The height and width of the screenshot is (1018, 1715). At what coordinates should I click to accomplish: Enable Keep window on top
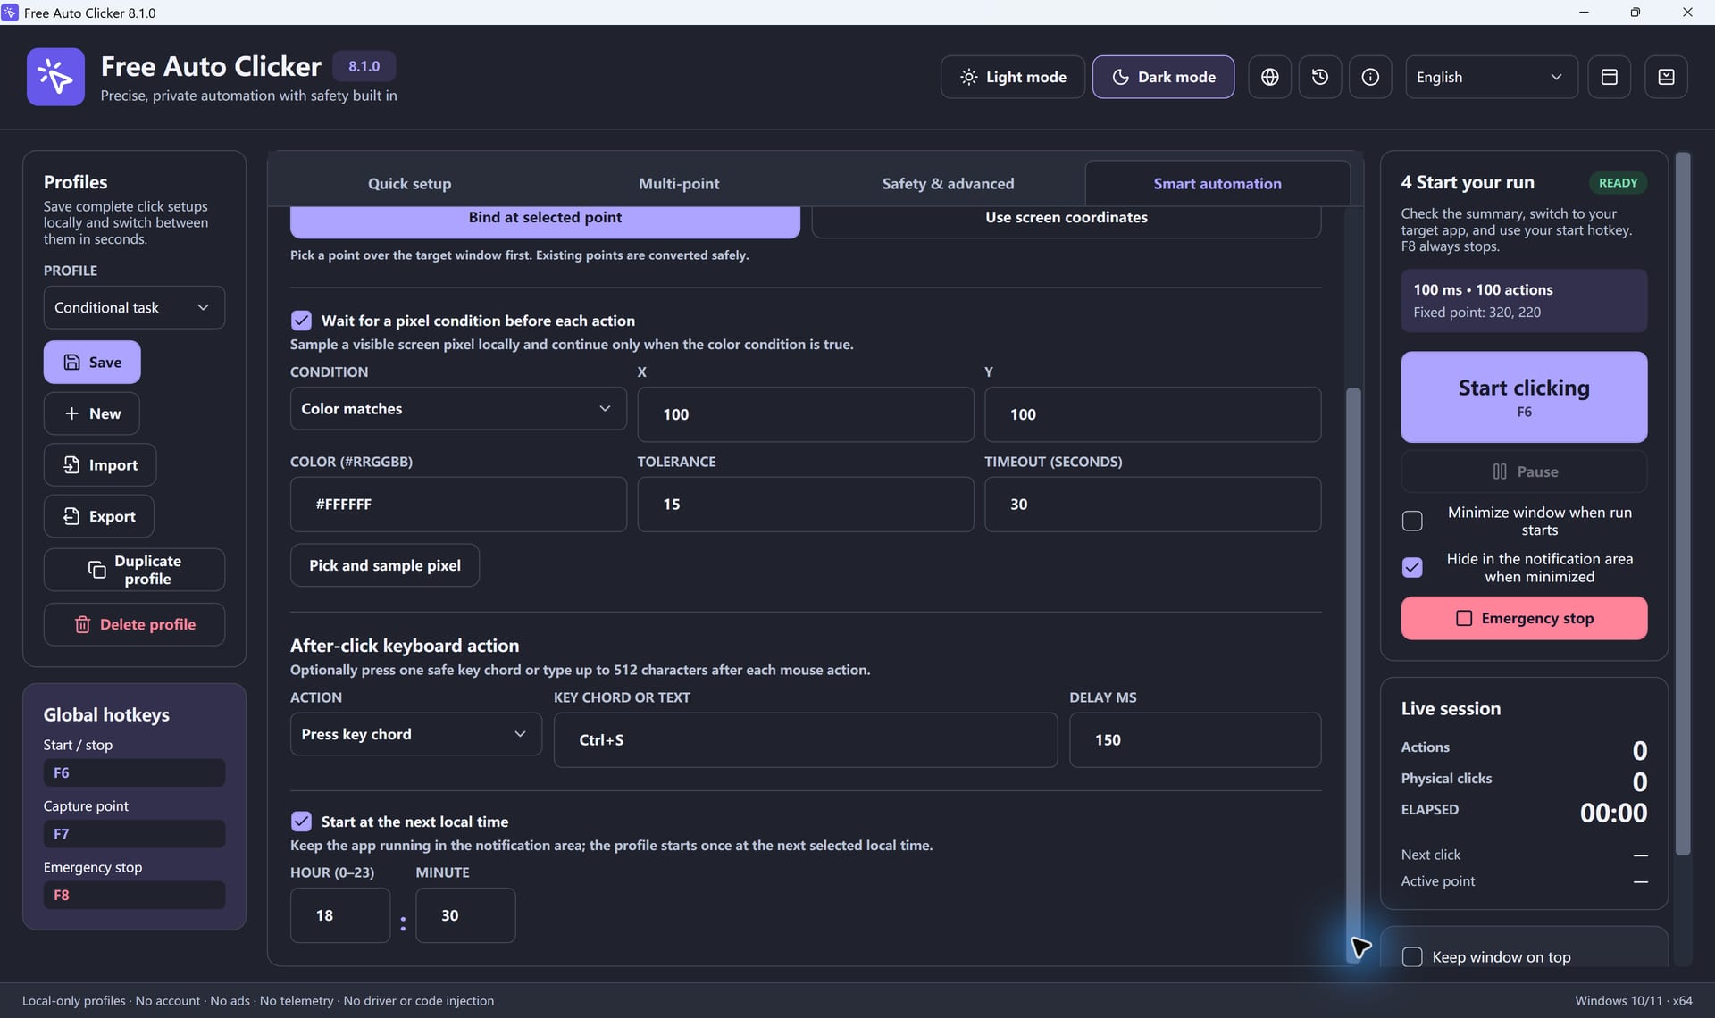pos(1412,957)
